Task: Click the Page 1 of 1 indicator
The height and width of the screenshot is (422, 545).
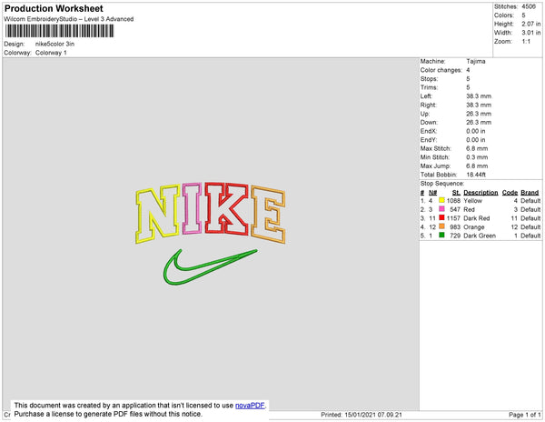Action: point(525,415)
